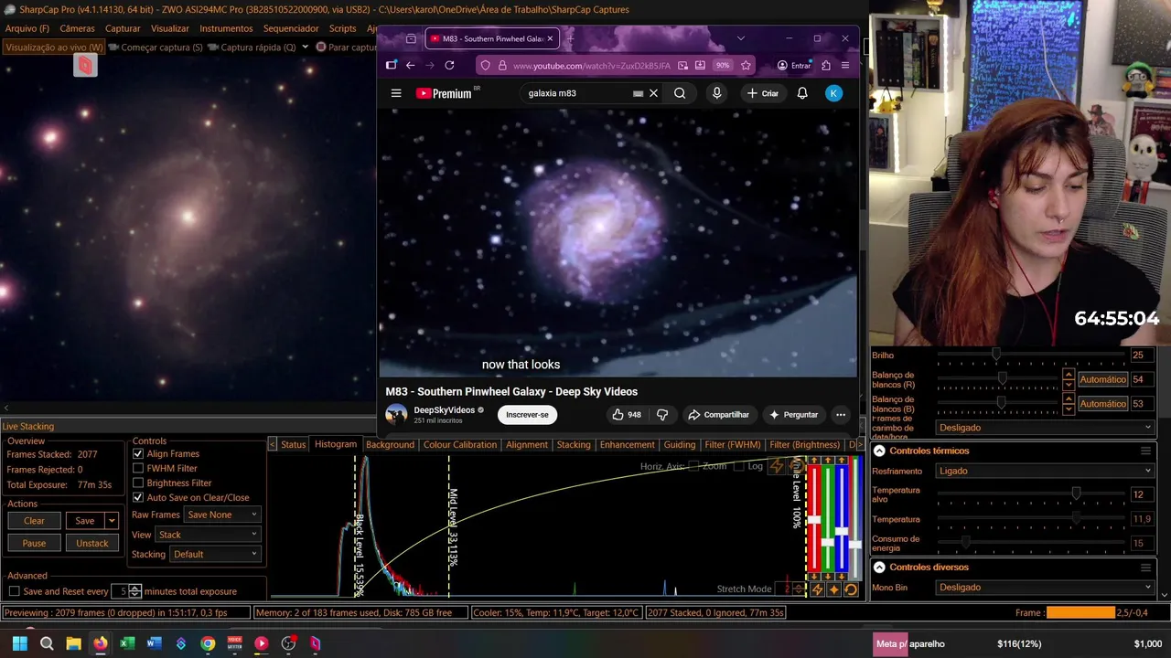The height and width of the screenshot is (658, 1171).
Task: Toggle histogram Log axis checkbox
Action: 738,466
